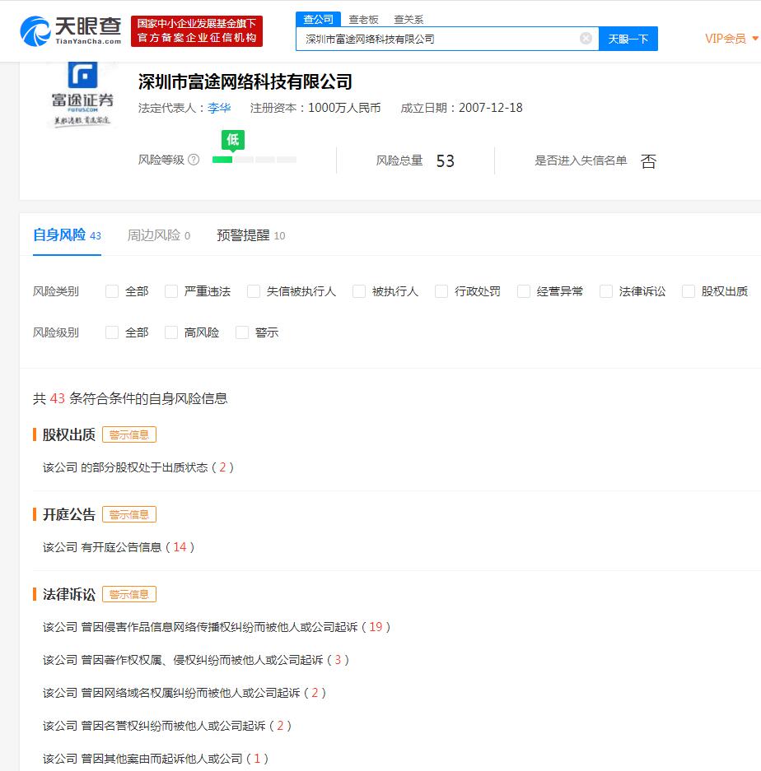Open the 侵害作品信息网络传播权 lawsuits entry (19)
The width and height of the screenshot is (761, 771).
click(x=217, y=627)
